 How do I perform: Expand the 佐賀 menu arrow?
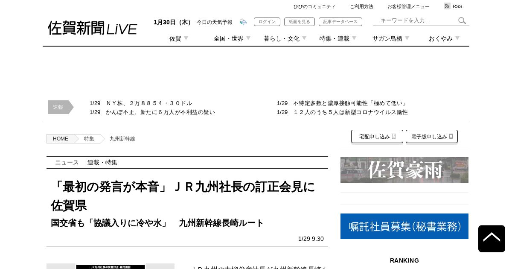click(186, 38)
